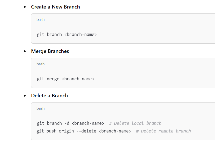Click the "-d" flag in the git branch command

point(67,123)
